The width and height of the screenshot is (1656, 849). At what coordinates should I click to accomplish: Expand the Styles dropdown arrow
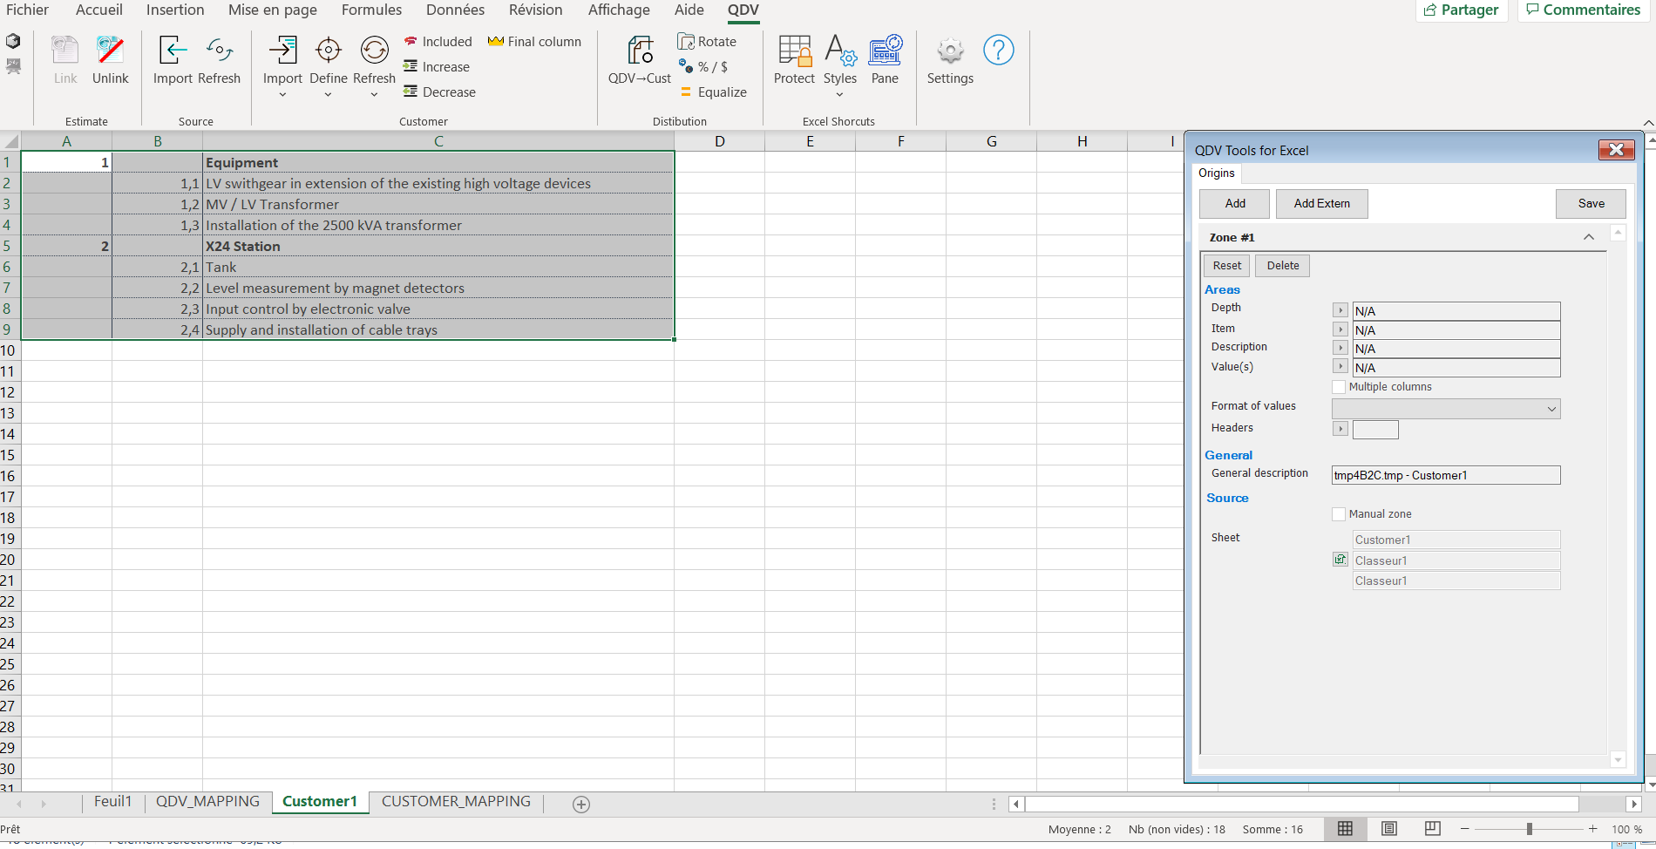pyautogui.click(x=839, y=94)
